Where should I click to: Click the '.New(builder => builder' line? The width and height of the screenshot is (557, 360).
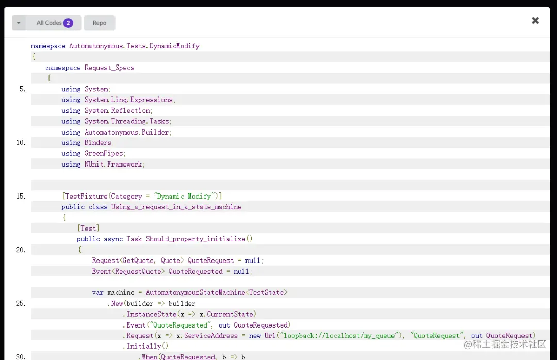click(152, 303)
